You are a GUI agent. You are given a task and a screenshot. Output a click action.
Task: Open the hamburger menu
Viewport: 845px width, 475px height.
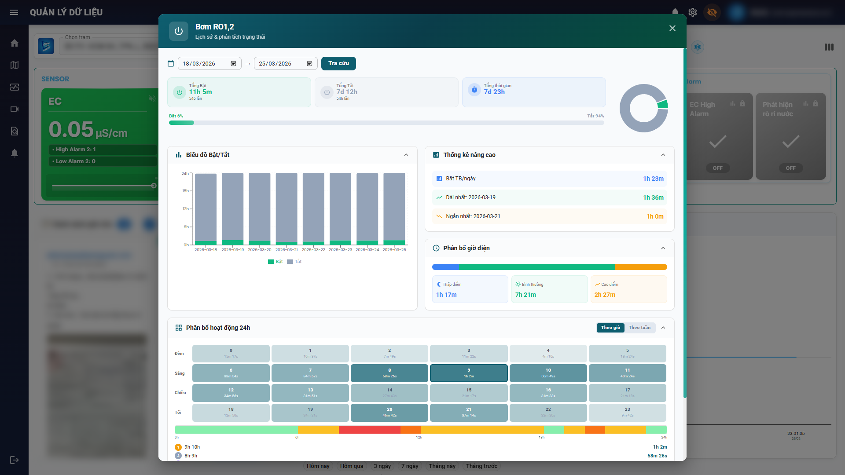[14, 12]
